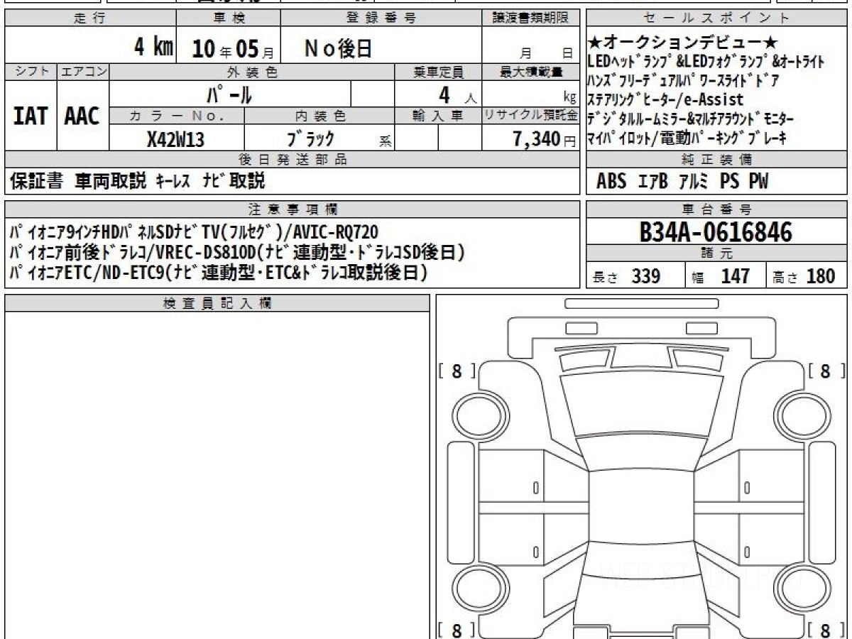Click the top-left [8] tire rating
The image size is (852, 639).
click(457, 371)
